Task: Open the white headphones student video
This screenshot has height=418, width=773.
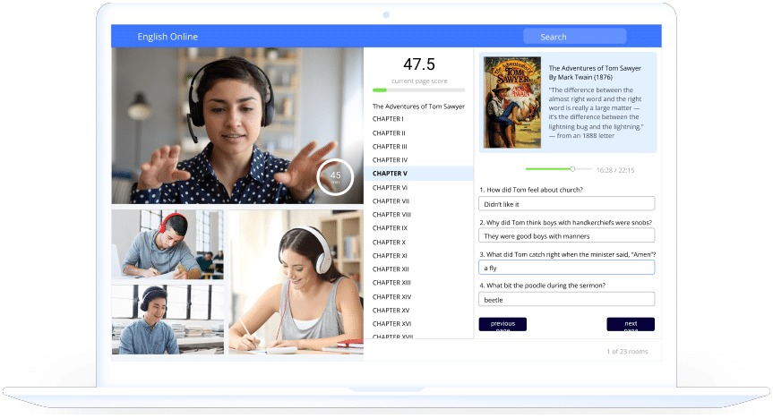Action: (295, 283)
